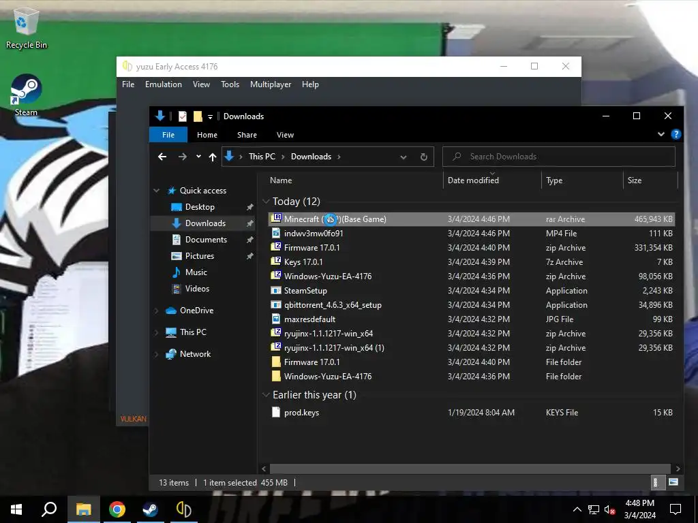Click This PC in the address breadcrumb
Screen dimensions: 698x523
pos(262,157)
